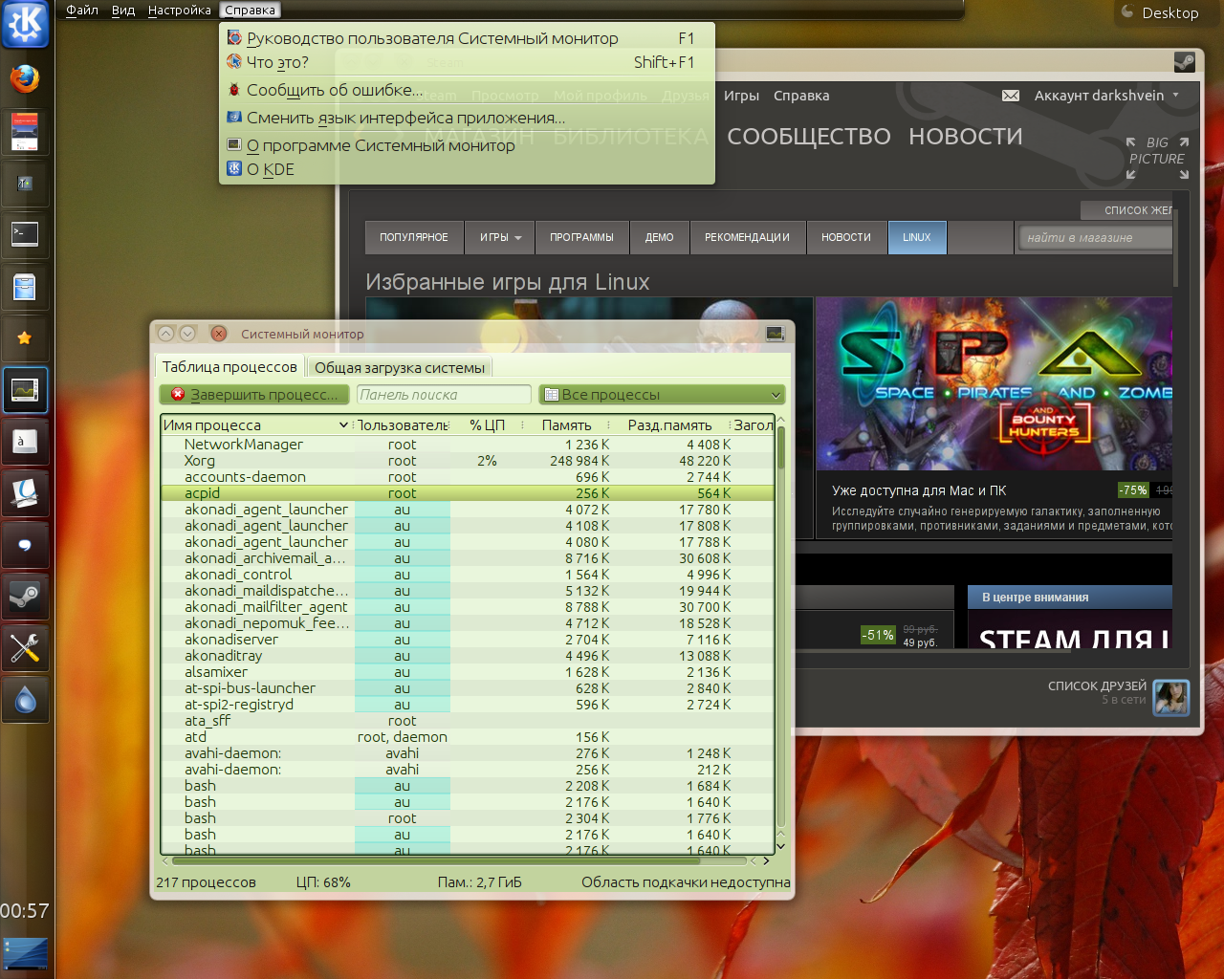The width and height of the screenshot is (1224, 979).
Task: Click the red stop icon on End Process button
Action: coord(178,394)
